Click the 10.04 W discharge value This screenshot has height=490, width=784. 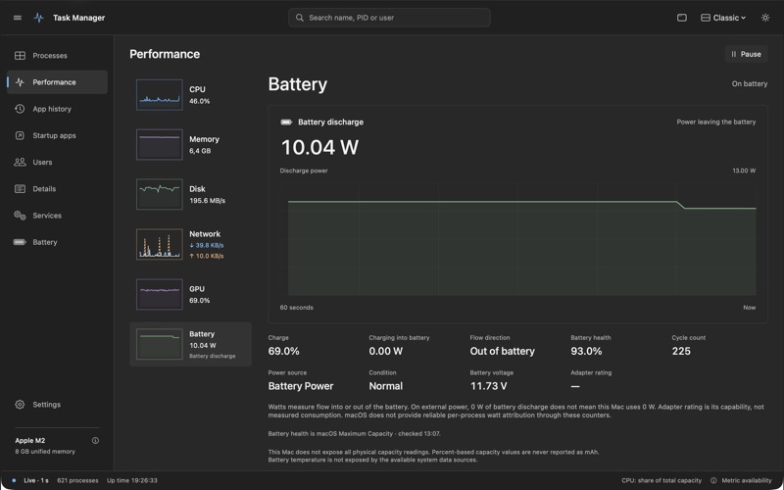click(320, 147)
